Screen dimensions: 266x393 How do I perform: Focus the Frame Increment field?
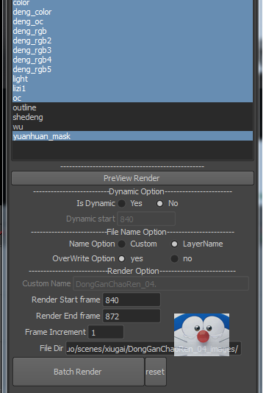click(x=106, y=332)
